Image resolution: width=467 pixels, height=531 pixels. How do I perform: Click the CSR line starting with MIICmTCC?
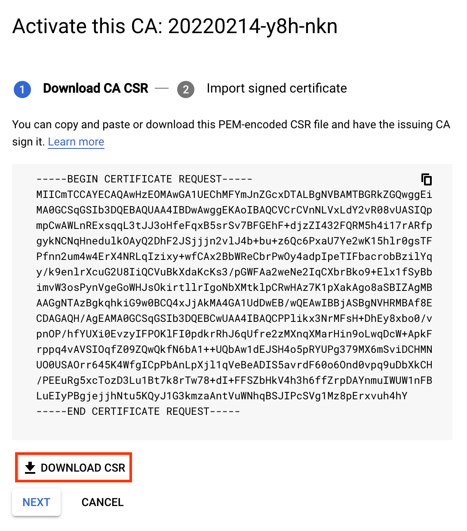pos(234,194)
